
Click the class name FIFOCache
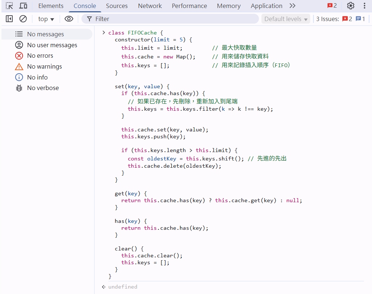pyautogui.click(x=142, y=33)
